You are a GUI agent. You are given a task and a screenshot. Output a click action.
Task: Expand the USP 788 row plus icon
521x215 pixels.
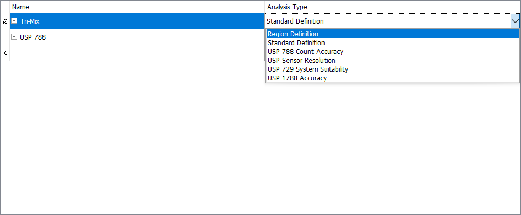[x=14, y=37]
